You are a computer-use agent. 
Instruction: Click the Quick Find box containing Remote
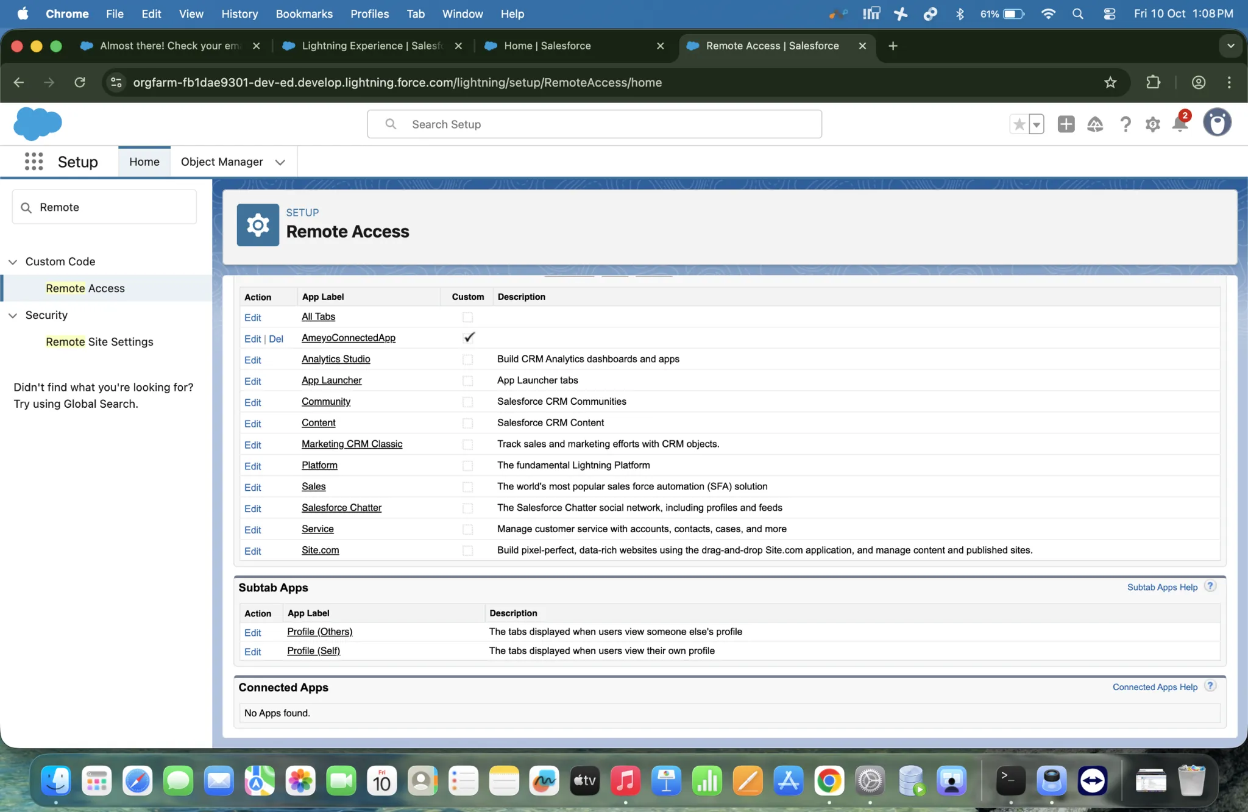pyautogui.click(x=104, y=207)
